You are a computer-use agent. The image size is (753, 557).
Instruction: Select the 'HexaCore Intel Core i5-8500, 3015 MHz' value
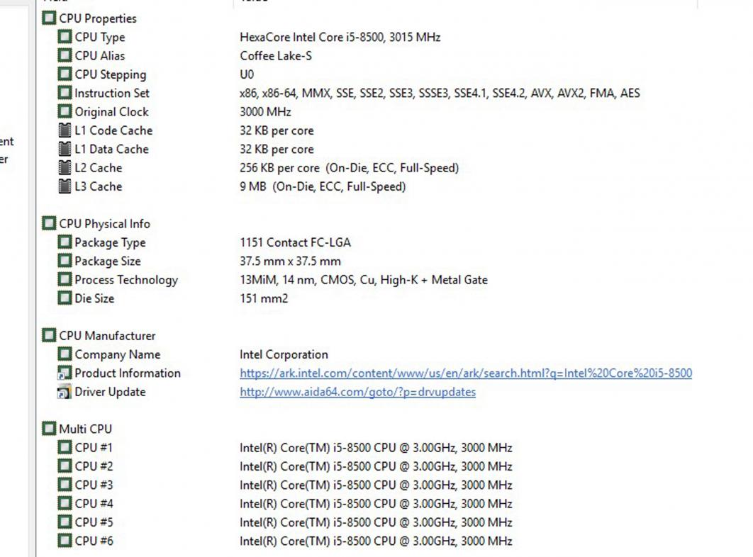coord(340,37)
